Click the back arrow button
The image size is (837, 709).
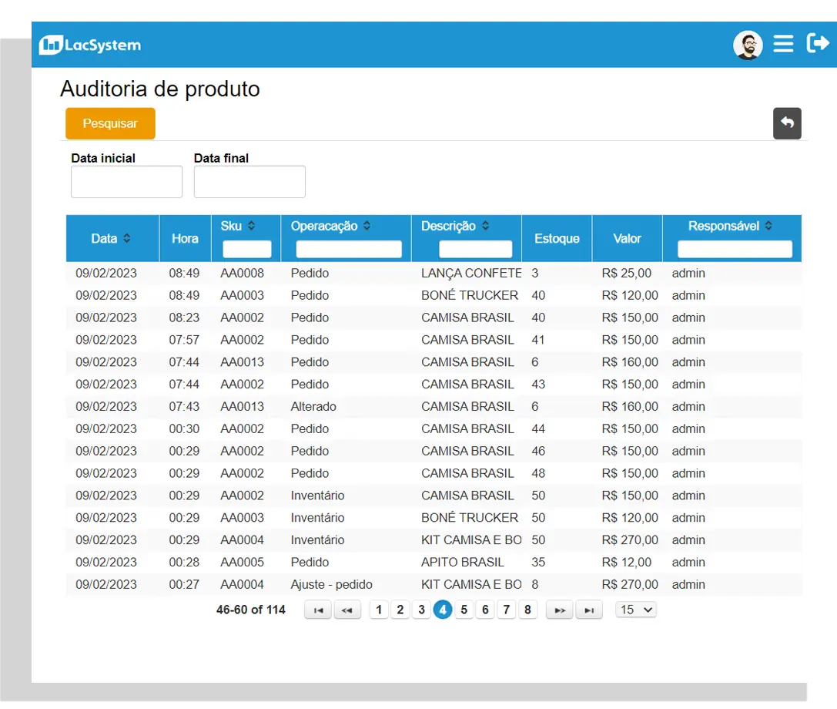click(x=787, y=123)
